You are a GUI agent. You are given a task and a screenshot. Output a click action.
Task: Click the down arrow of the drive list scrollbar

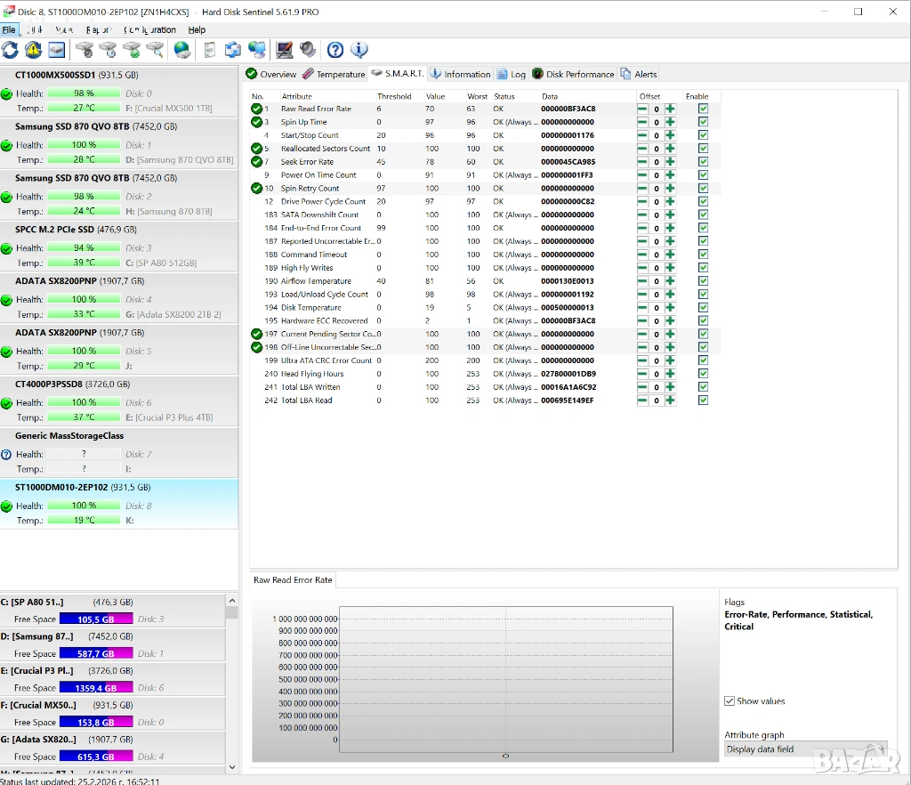coord(232,766)
